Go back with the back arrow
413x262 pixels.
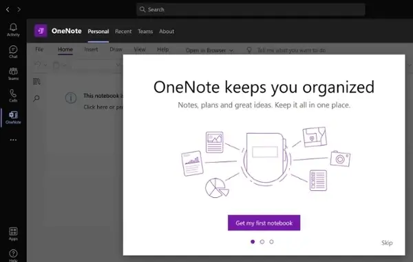click(x=8, y=10)
